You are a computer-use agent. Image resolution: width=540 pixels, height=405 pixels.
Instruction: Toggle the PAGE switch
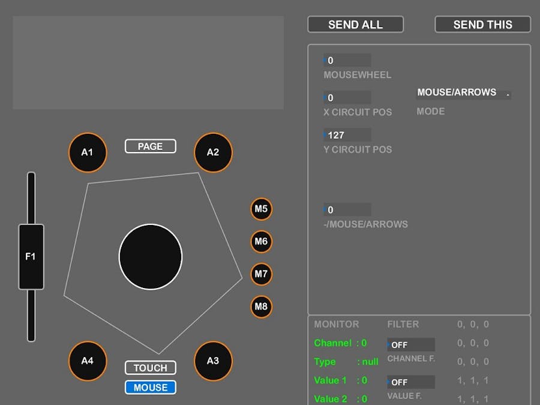150,146
